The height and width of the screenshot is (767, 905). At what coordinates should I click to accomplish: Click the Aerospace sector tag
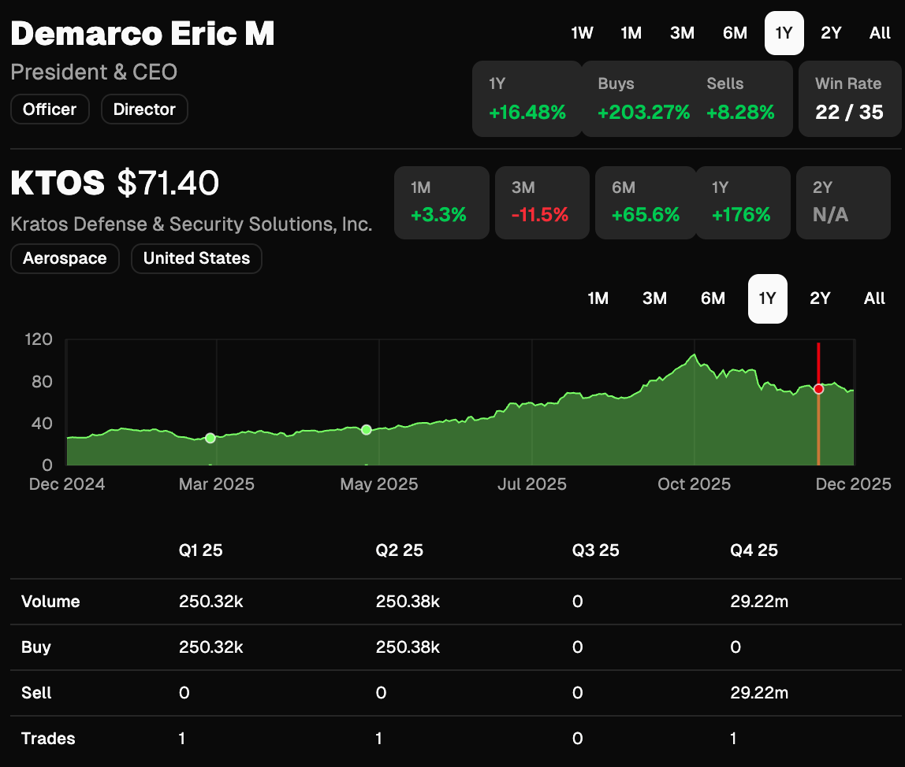pos(65,258)
